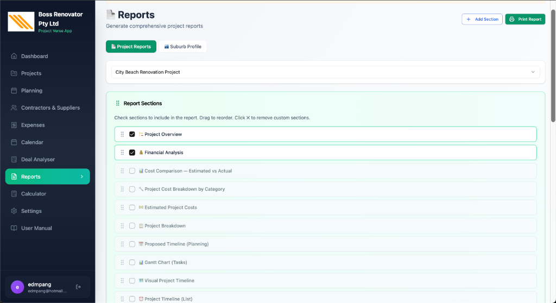Screen dimensions: 556x303
Task: Switch to the Project Reports tab
Action: coord(131,47)
